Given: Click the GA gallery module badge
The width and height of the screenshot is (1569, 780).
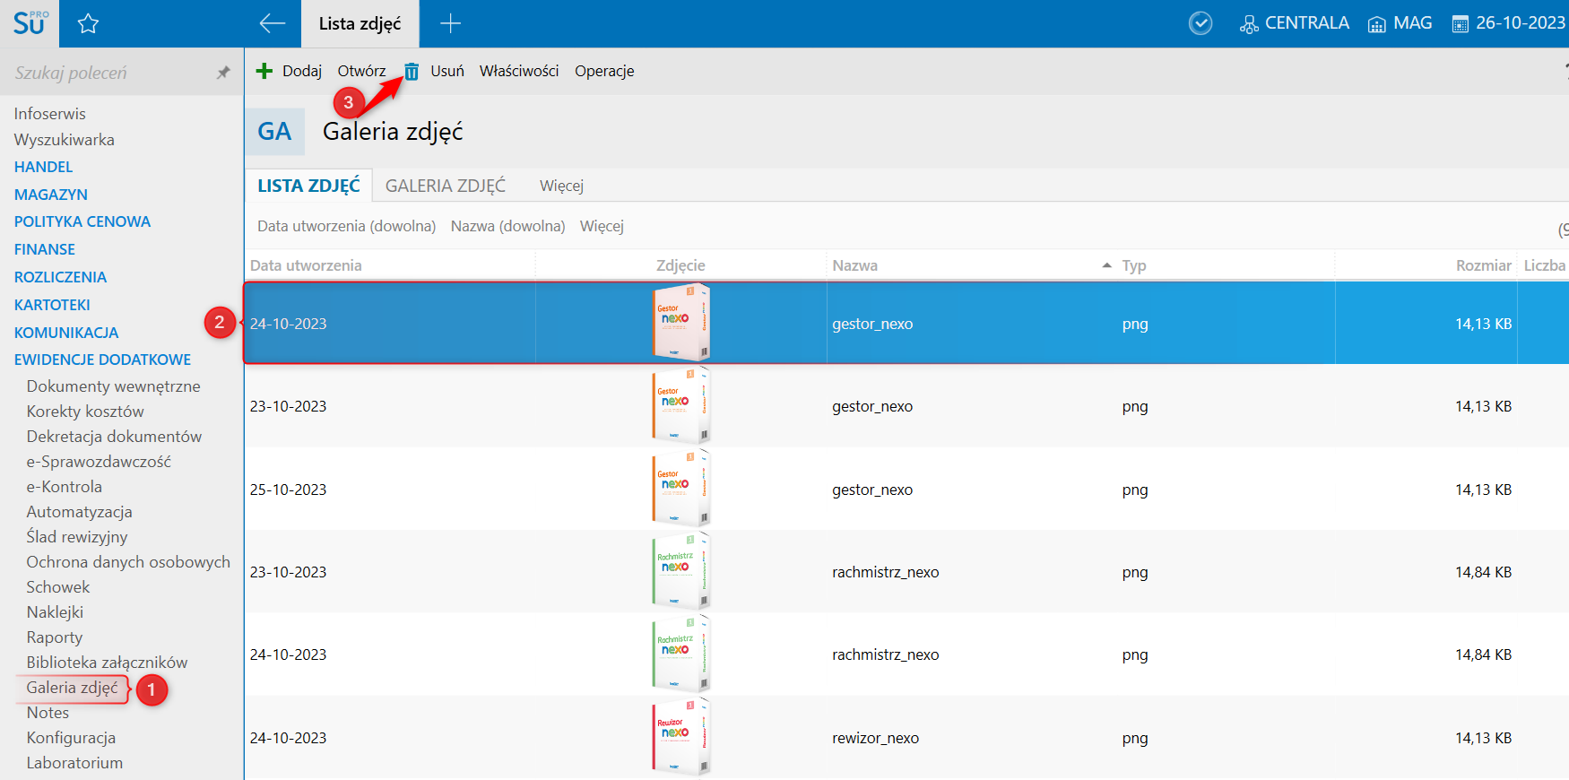Looking at the screenshot, I should coord(275,132).
